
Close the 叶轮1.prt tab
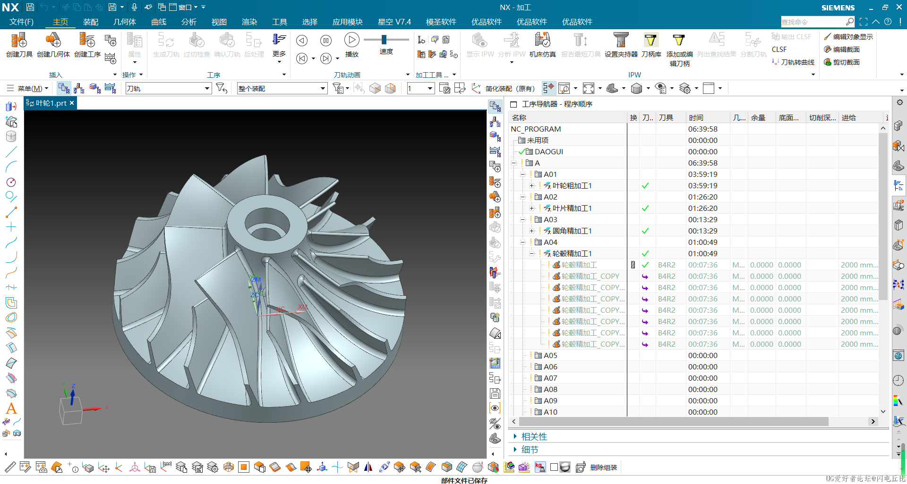click(72, 103)
